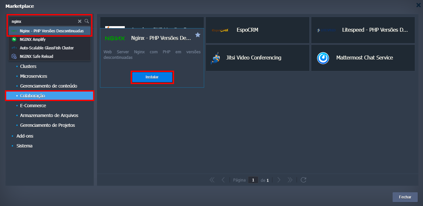Open the E-Commerce category
This screenshot has height=206, width=423.
pyautogui.click(x=33, y=106)
